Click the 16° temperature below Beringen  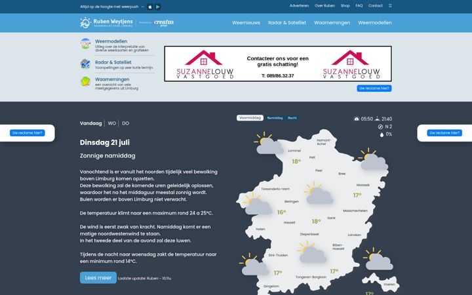(x=281, y=212)
